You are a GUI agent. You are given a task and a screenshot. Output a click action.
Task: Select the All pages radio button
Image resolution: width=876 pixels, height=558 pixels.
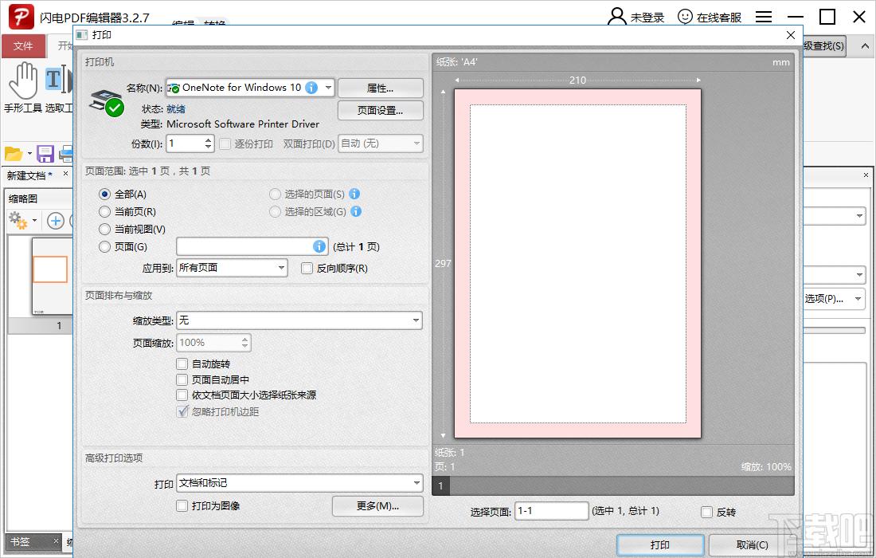point(104,194)
